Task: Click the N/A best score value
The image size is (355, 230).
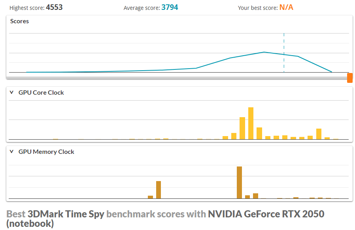Action: tap(286, 7)
